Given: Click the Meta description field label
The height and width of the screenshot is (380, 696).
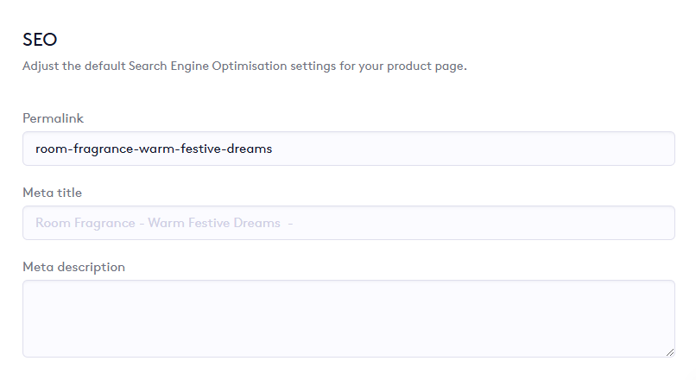Looking at the screenshot, I should (73, 267).
